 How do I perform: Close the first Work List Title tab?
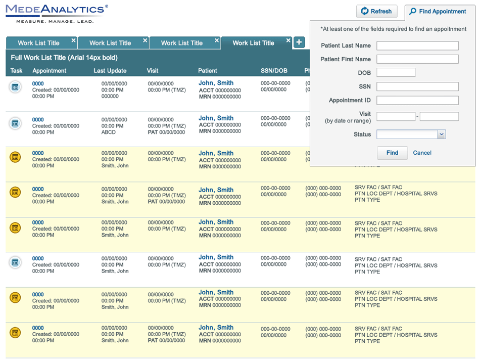pyautogui.click(x=73, y=40)
